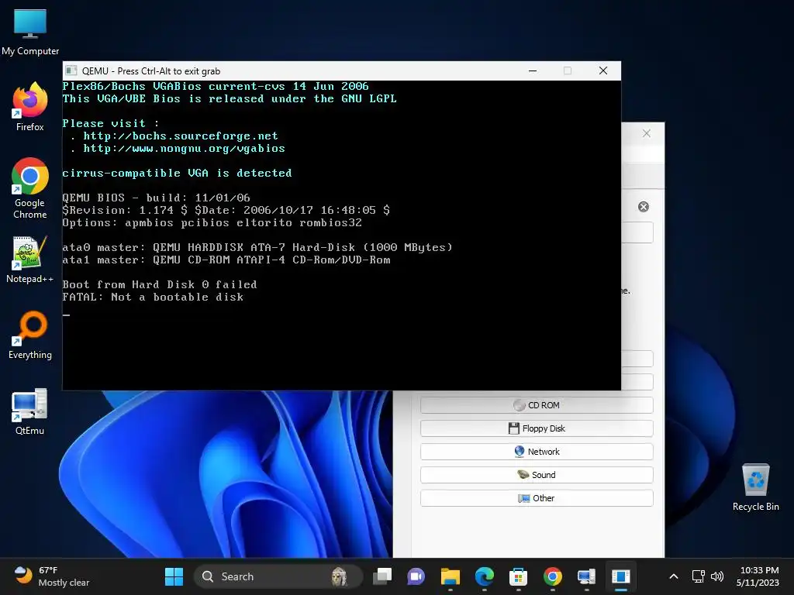Click the 'FATAL: Not a bootable disk' line

[x=153, y=297]
